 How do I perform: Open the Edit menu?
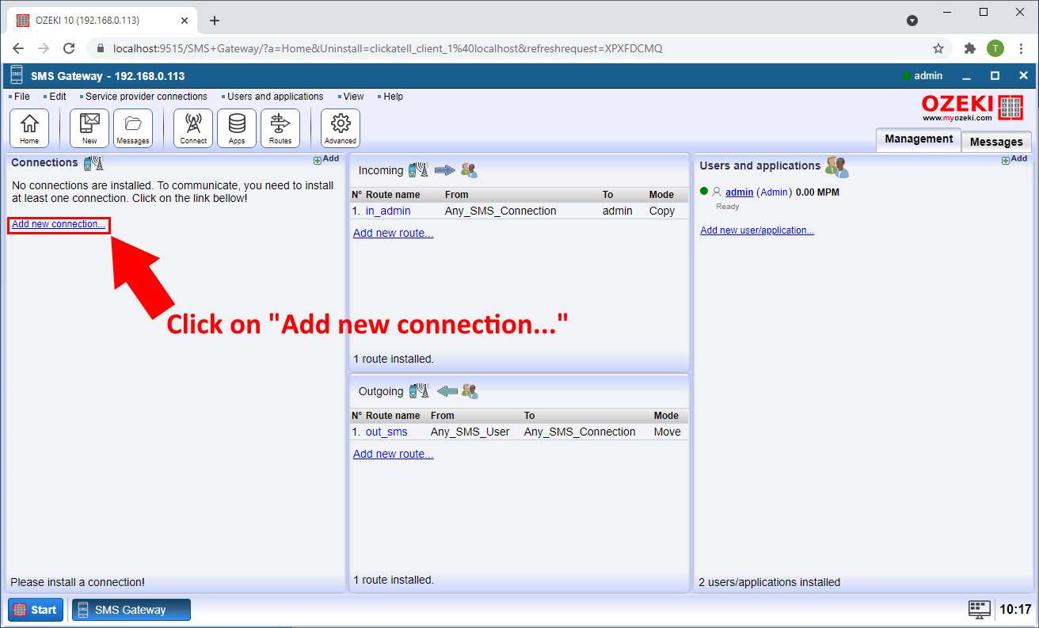57,97
